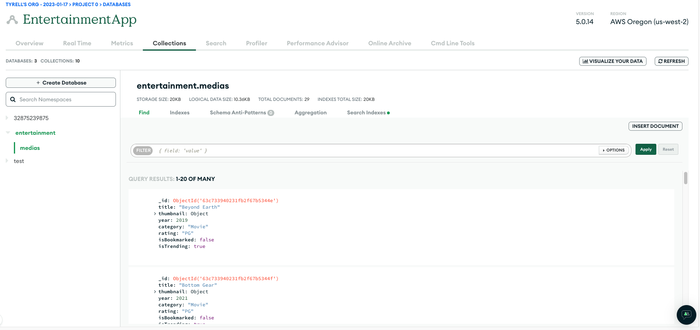Screen dimensions: 700x330
Task: Click the "Beyond Earth" title value
Action: coord(200,207)
